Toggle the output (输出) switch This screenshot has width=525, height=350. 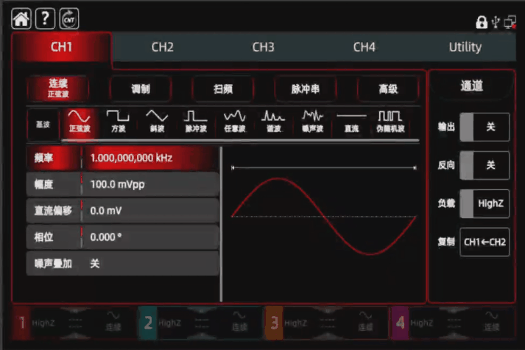pos(484,127)
